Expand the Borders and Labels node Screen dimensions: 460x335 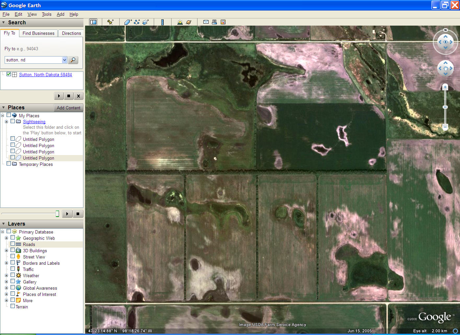6,263
